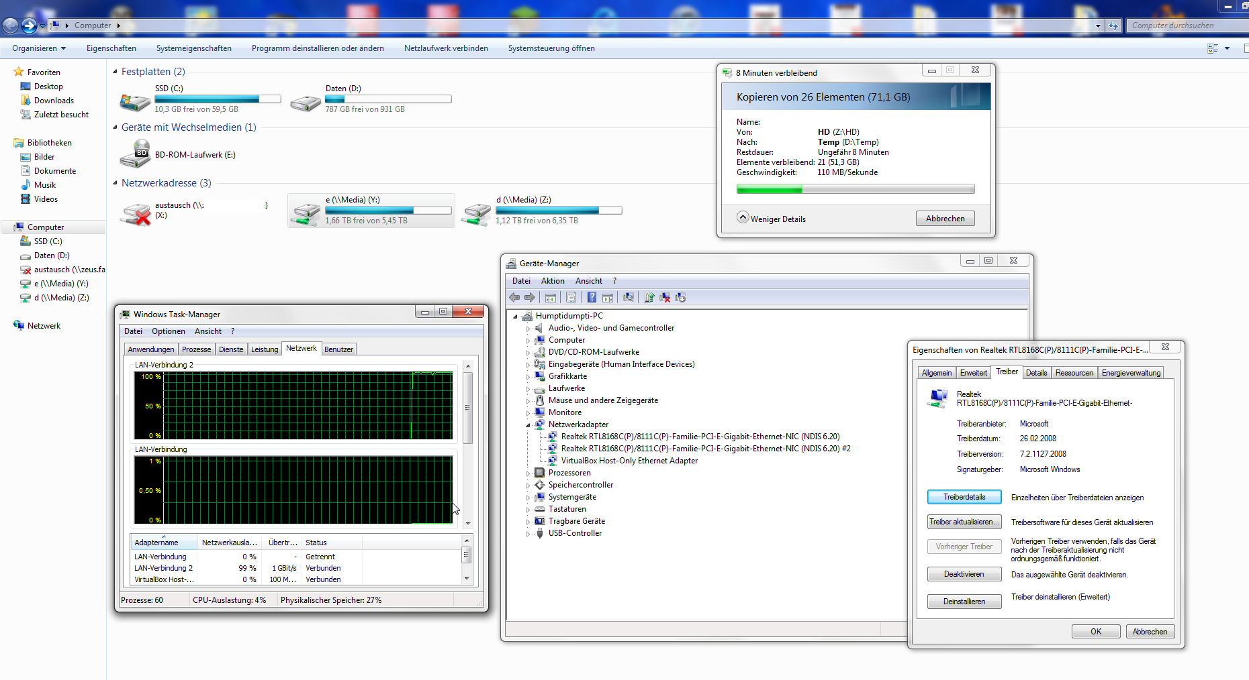Scan for hardware changes in Geräte-Manager toolbar
Screen dimensions: 1249x680
click(629, 298)
